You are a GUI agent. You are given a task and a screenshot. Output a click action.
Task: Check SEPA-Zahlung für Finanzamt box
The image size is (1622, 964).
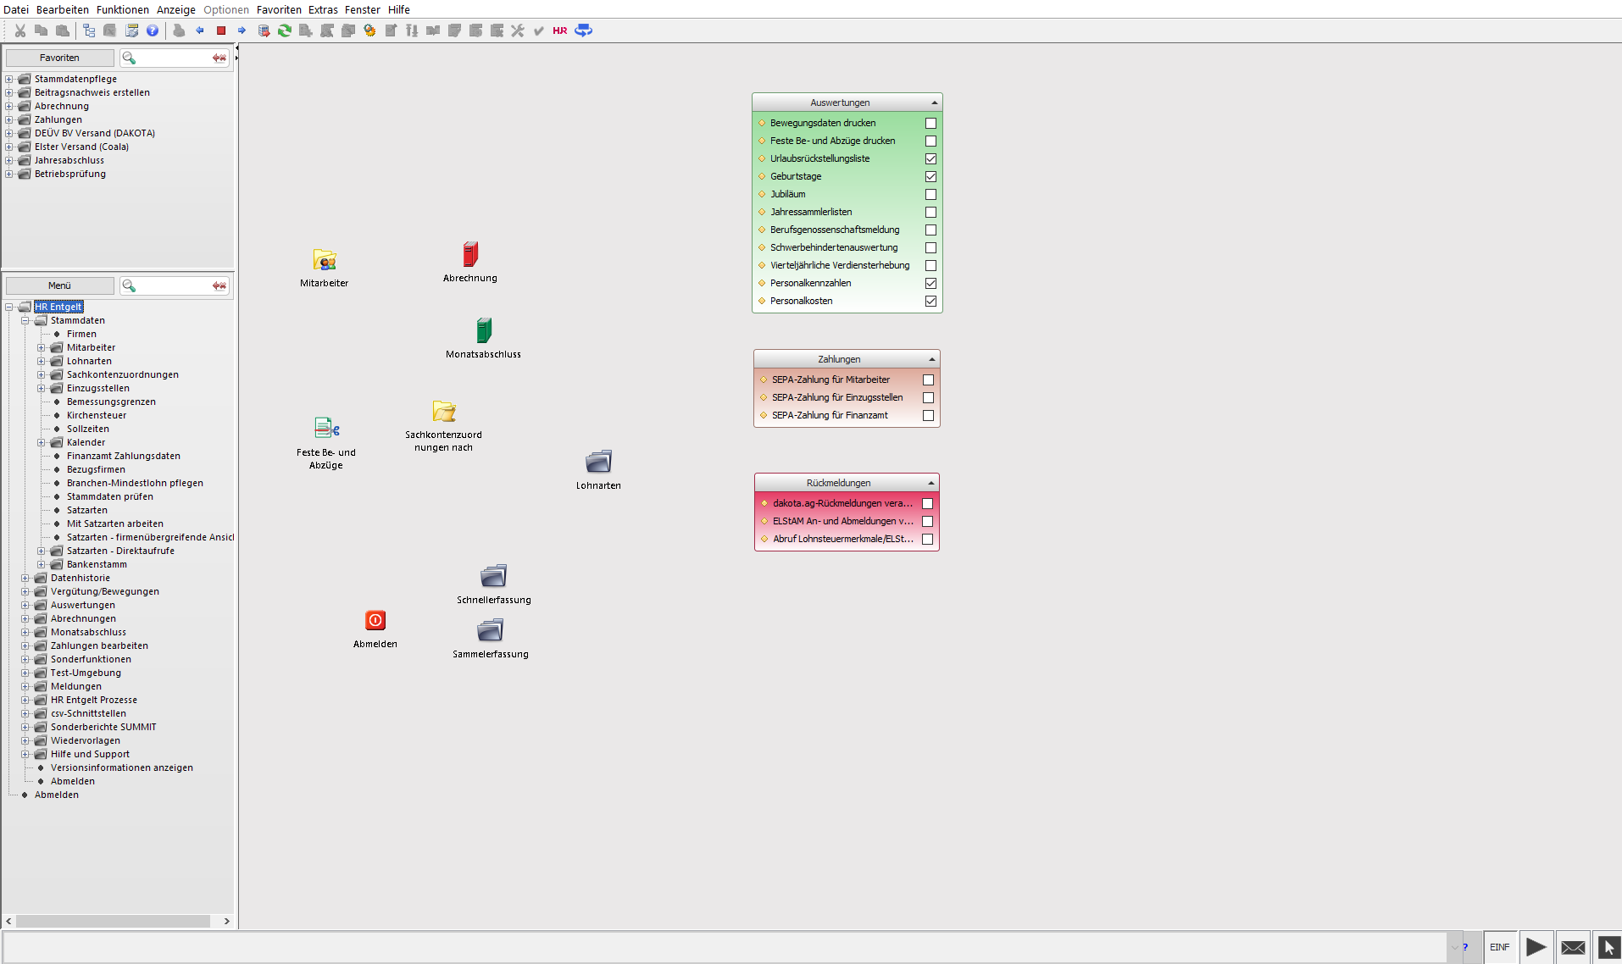tap(928, 415)
